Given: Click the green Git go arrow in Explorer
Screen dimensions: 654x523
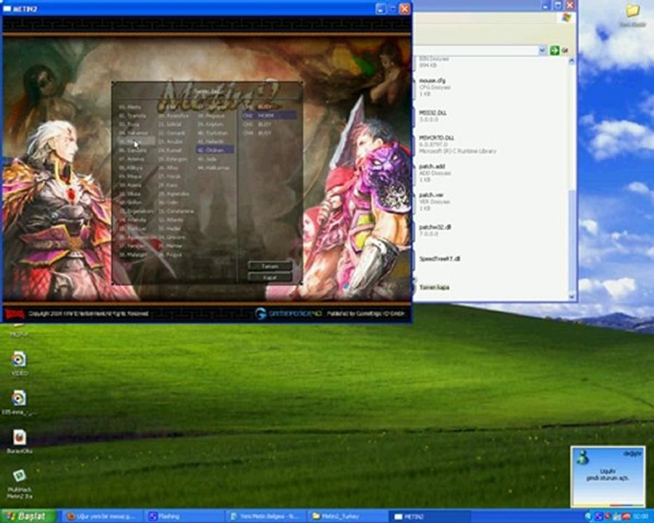Looking at the screenshot, I should [554, 50].
